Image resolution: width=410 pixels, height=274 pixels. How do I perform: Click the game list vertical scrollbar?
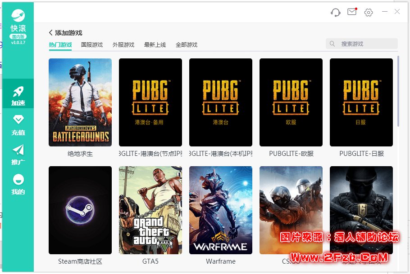pyautogui.click(x=398, y=91)
